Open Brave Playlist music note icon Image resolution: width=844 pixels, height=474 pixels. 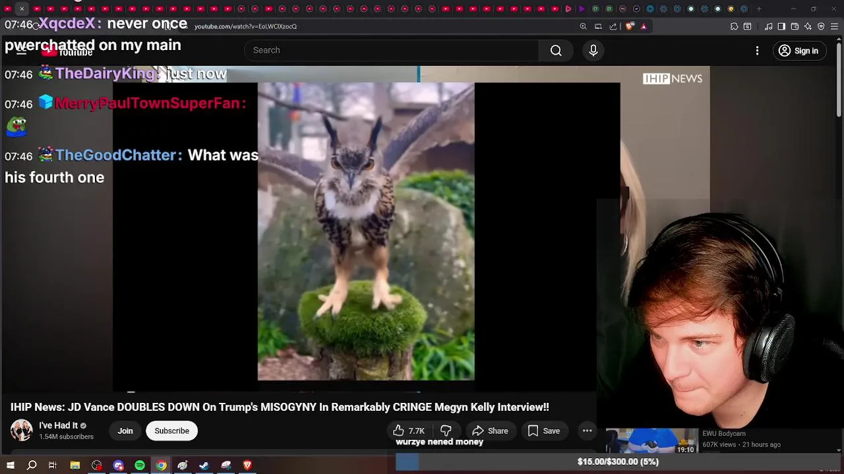pyautogui.click(x=769, y=26)
